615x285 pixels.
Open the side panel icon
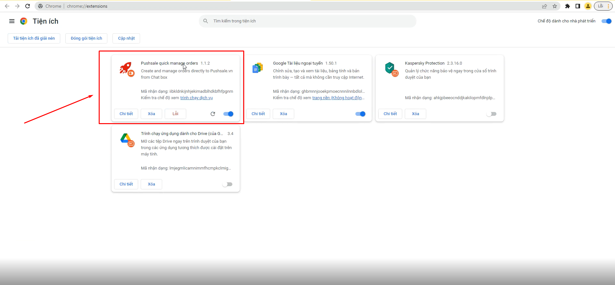click(578, 6)
